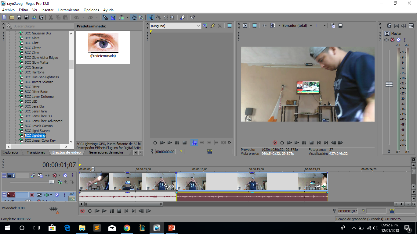Switch to the Explorador tab
The image size is (417, 234).
click(10, 152)
